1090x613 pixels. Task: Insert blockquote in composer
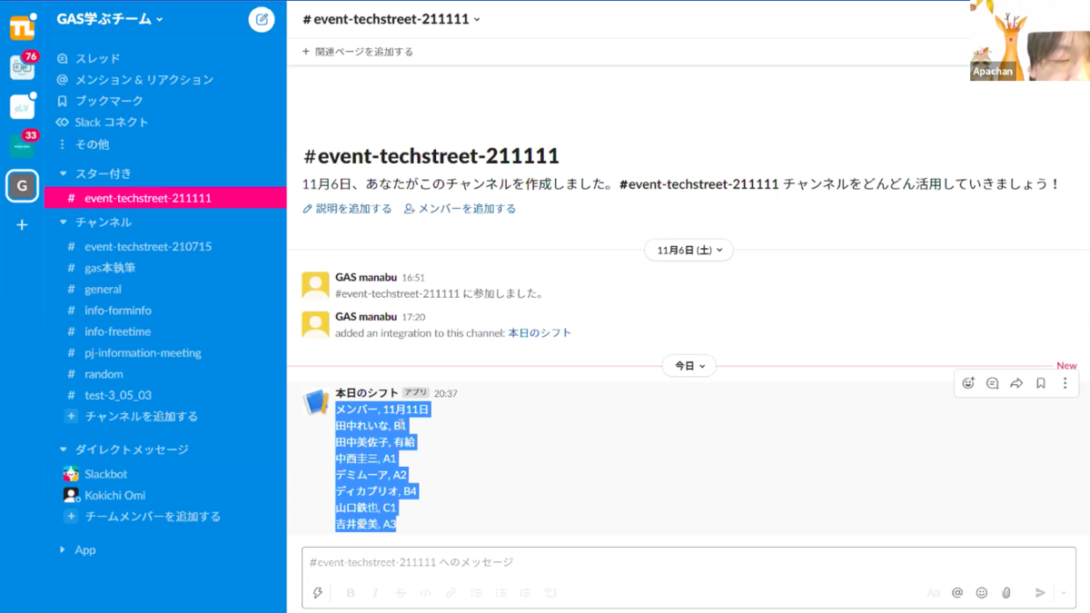[525, 593]
